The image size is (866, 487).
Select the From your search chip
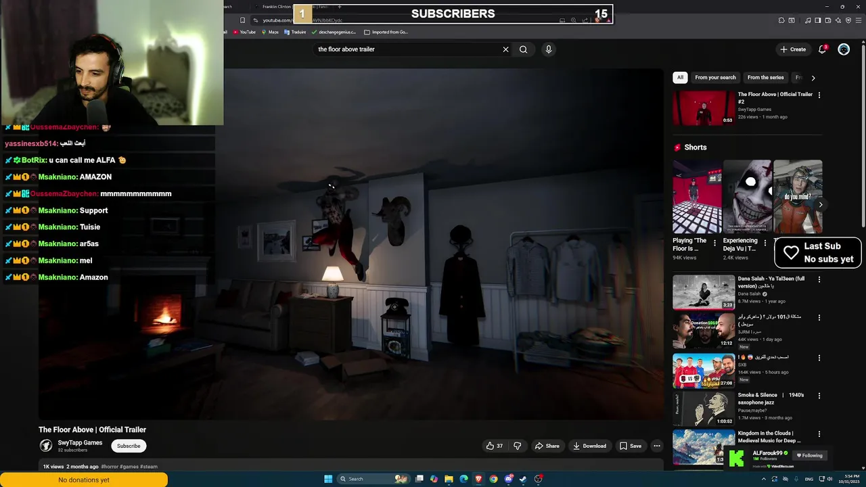point(715,78)
